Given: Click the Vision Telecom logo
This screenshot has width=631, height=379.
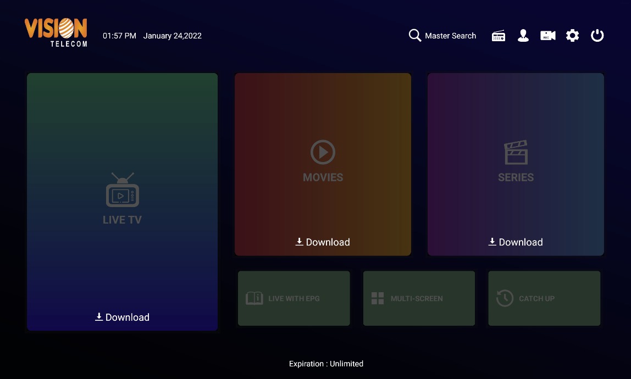Looking at the screenshot, I should pyautogui.click(x=56, y=32).
